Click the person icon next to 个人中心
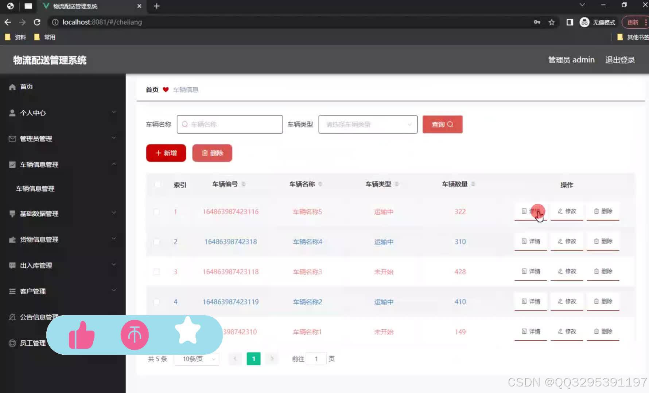 pyautogui.click(x=12, y=113)
